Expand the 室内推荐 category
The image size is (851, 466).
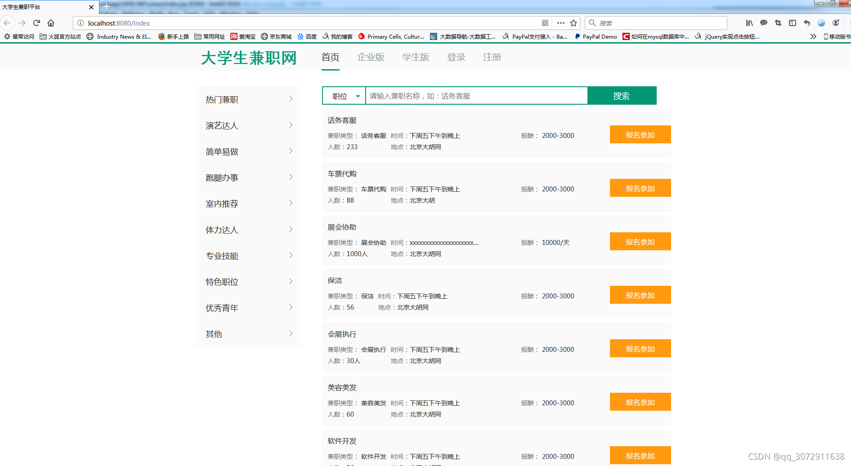pyautogui.click(x=248, y=204)
